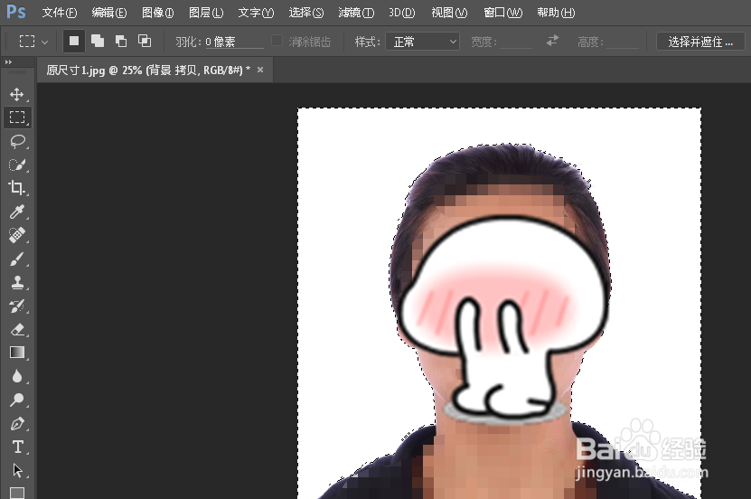Screen dimensions: 751x499
Task: Click Subtract from selection mode icon
Action: (121, 42)
